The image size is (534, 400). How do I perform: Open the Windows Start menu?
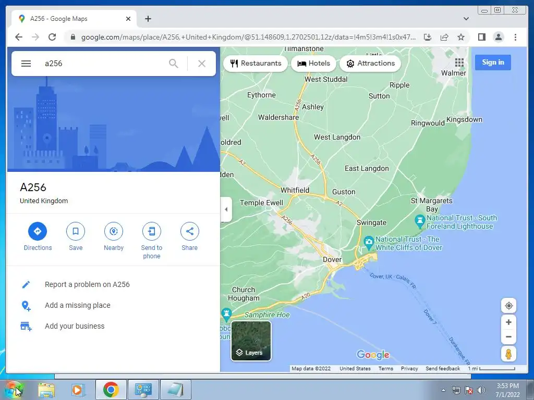(14, 390)
